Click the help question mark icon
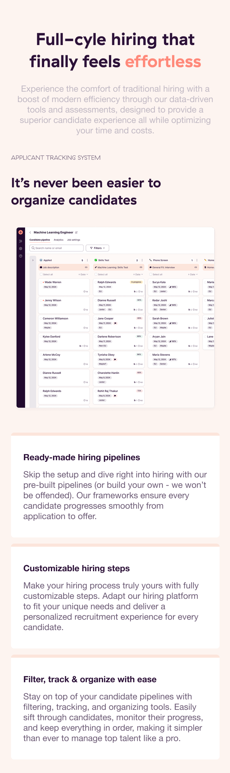Image resolution: width=230 pixels, height=773 pixels. pyautogui.click(x=21, y=256)
